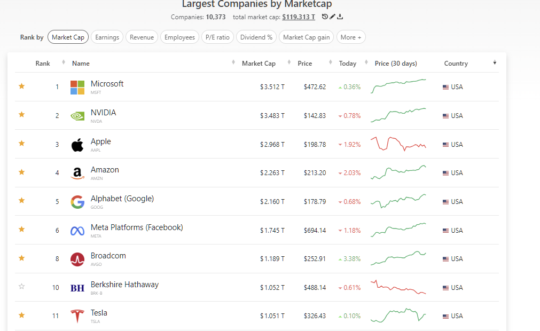
Task: Click the edit pencil icon in the header
Action: (x=333, y=17)
